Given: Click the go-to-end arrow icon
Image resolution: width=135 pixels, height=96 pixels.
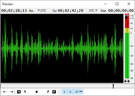Looking at the screenshot, I should (x=11, y=92).
